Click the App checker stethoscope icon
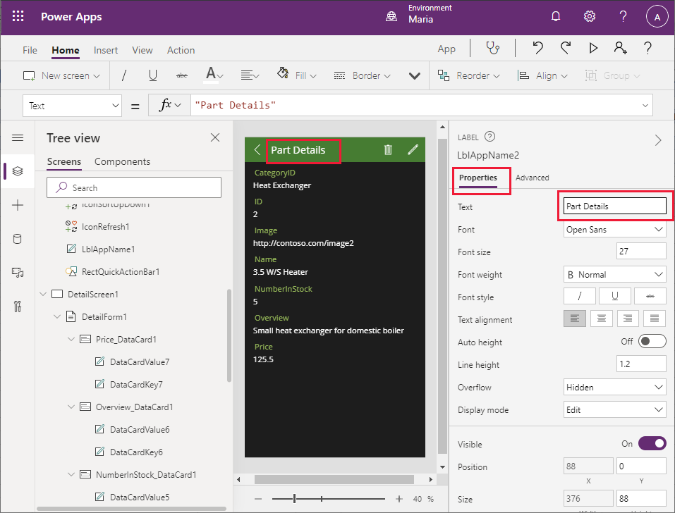675x513 pixels. [x=493, y=49]
